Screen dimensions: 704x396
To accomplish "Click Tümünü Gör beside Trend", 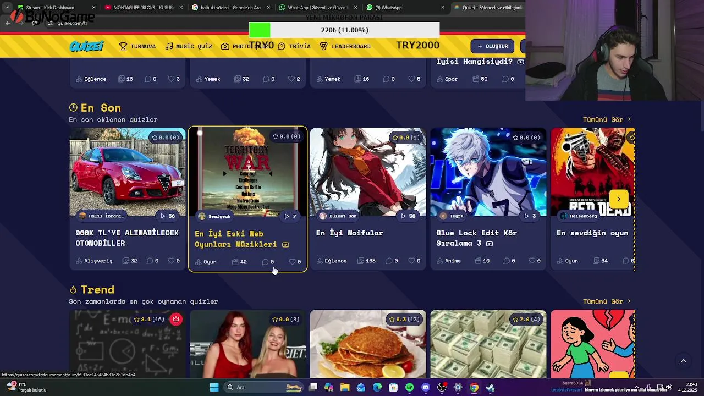I will click(x=607, y=301).
